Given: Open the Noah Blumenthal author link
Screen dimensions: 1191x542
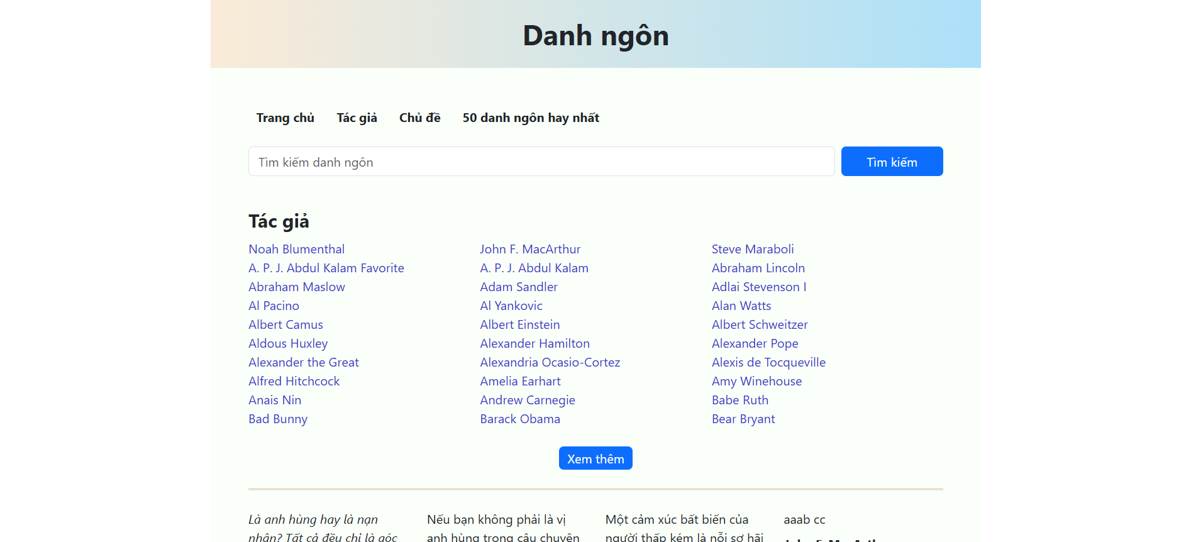Looking at the screenshot, I should [x=296, y=249].
